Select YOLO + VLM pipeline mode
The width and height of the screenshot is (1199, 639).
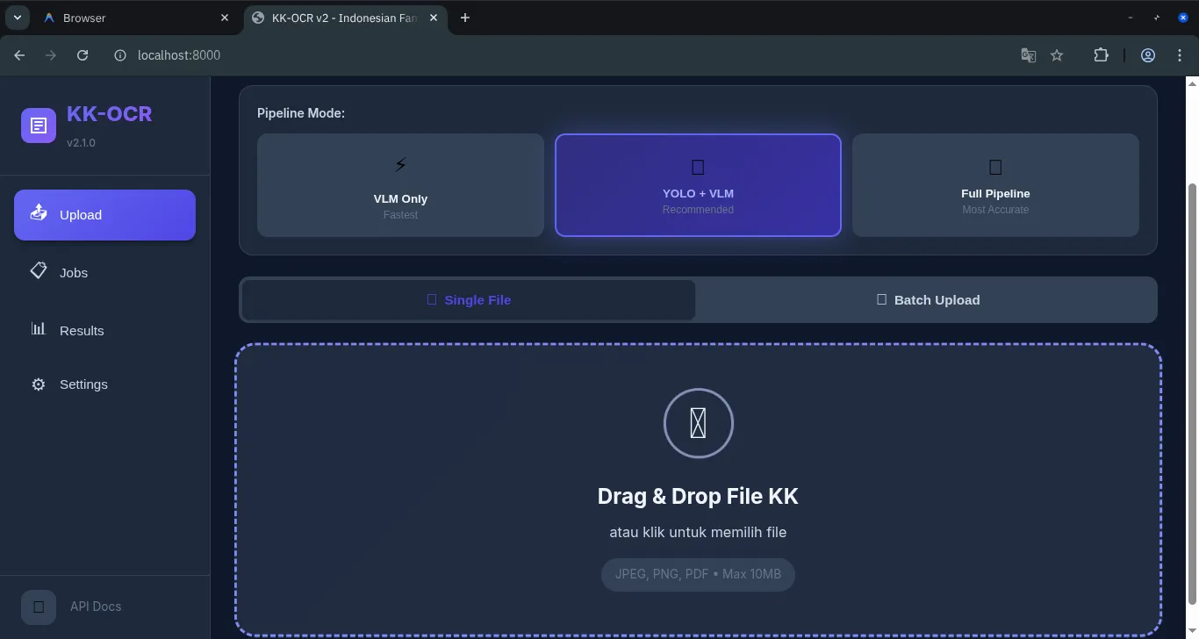698,185
